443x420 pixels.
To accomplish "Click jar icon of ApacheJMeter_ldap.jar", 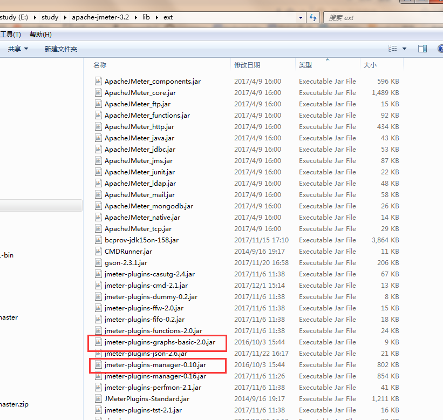I will pyautogui.click(x=98, y=183).
